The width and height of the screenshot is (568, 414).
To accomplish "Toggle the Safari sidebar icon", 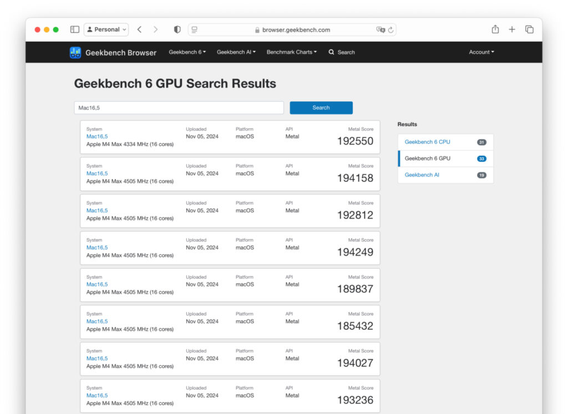I will click(x=75, y=29).
